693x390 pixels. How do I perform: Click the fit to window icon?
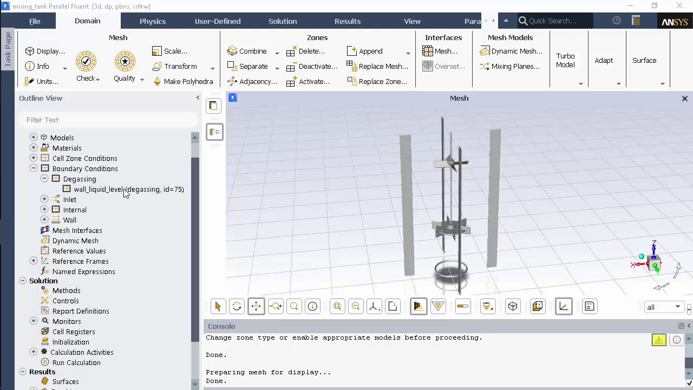(337, 307)
